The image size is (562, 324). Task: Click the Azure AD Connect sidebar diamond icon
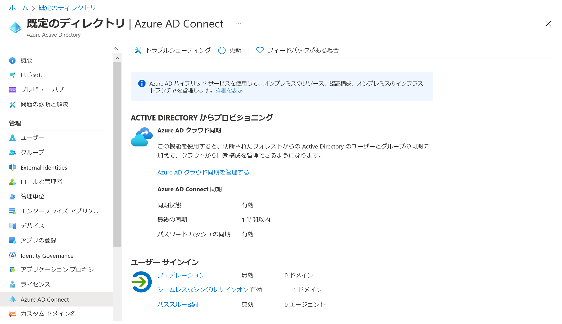12,299
